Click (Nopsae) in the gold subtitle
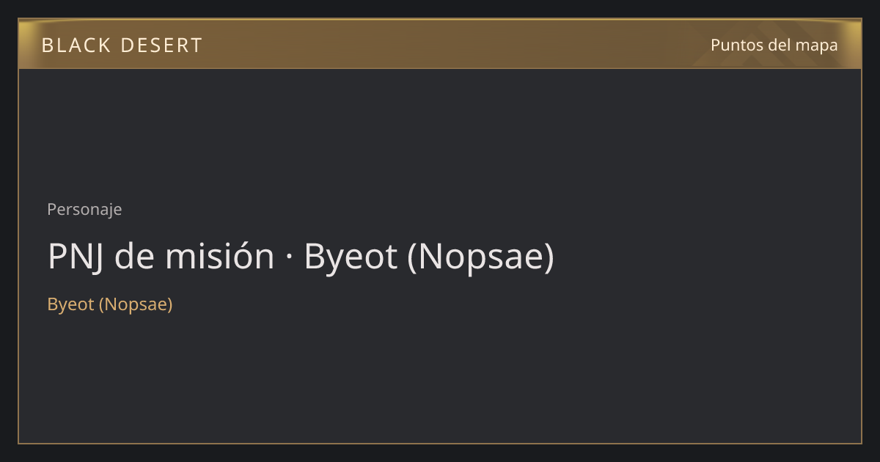The width and height of the screenshot is (880, 462). (136, 304)
